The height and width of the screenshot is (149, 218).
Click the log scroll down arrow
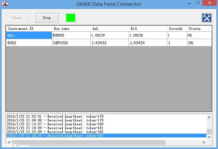(x=209, y=137)
